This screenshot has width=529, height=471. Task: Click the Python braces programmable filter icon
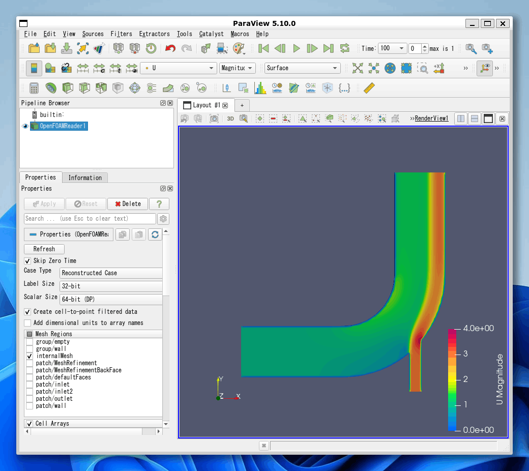tap(344, 88)
